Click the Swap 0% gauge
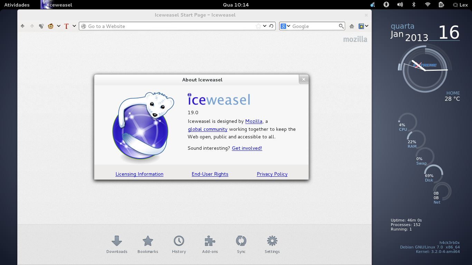This screenshot has width=472, height=265. (x=425, y=157)
